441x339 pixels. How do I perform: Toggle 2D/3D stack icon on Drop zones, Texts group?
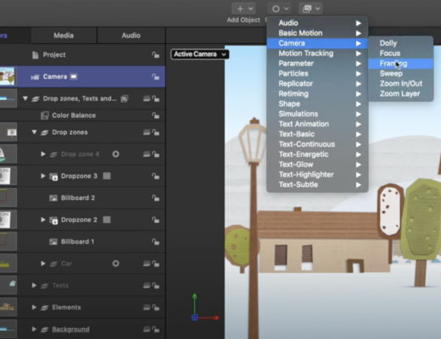tap(147, 98)
